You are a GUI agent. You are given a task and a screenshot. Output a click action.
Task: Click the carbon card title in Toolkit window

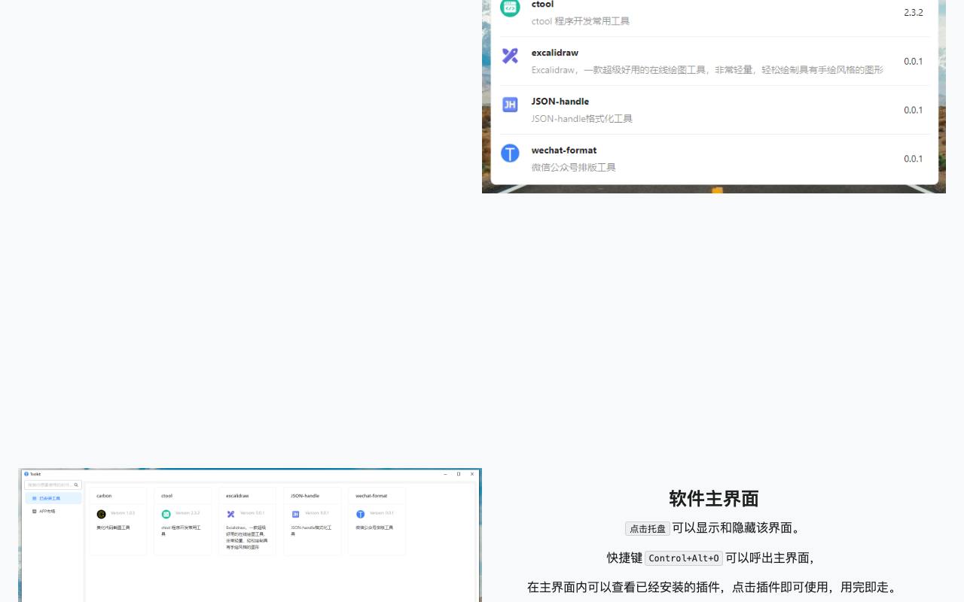104,496
